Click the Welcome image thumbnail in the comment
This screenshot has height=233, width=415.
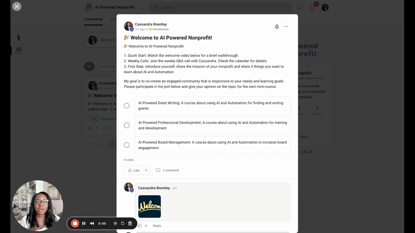[x=150, y=206]
